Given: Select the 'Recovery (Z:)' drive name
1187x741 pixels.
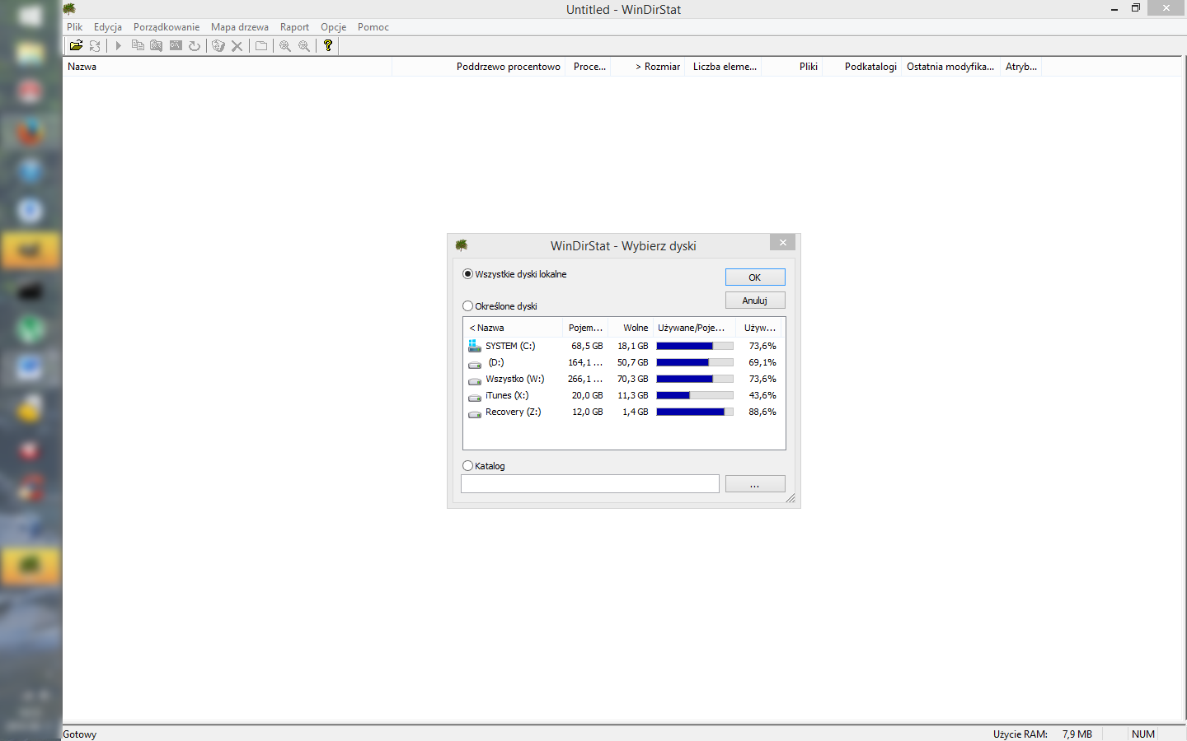Looking at the screenshot, I should 514,412.
